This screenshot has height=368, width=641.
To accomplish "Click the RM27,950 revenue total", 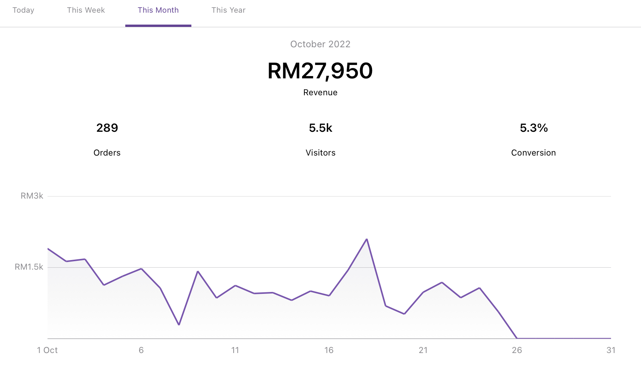I will point(320,71).
